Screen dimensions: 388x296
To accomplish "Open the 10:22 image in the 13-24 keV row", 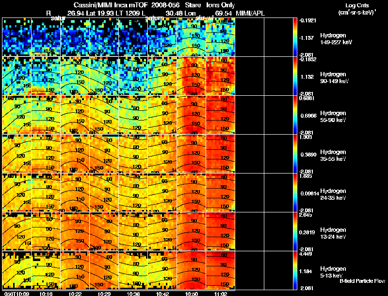I will click(x=75, y=231).
